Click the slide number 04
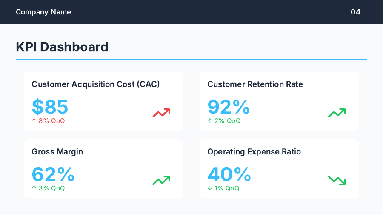Viewport: 383px width, 215px height. 355,12
